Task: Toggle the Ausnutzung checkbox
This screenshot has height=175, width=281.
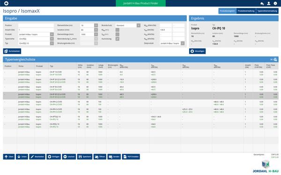Action: coord(118,39)
